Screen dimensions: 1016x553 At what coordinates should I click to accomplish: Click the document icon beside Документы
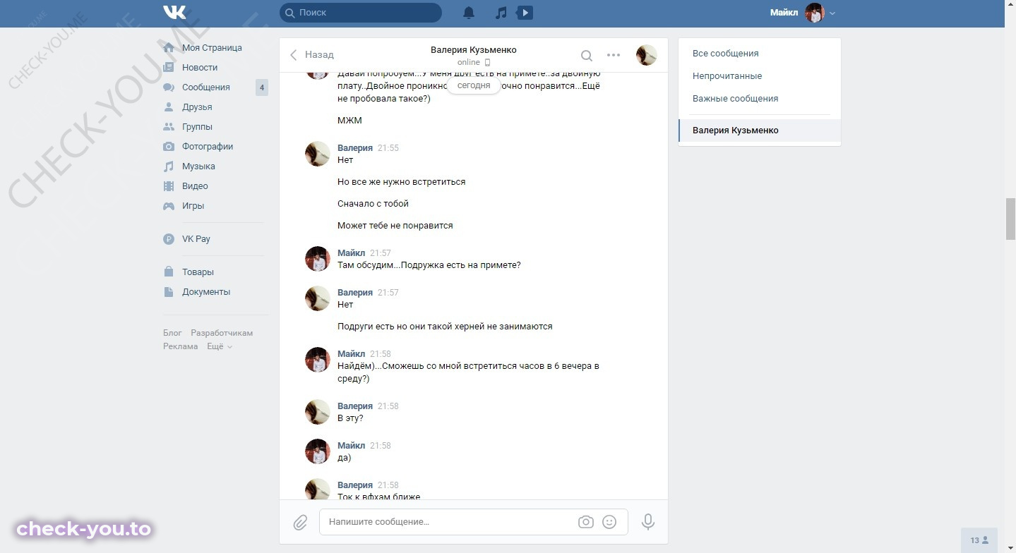(169, 292)
